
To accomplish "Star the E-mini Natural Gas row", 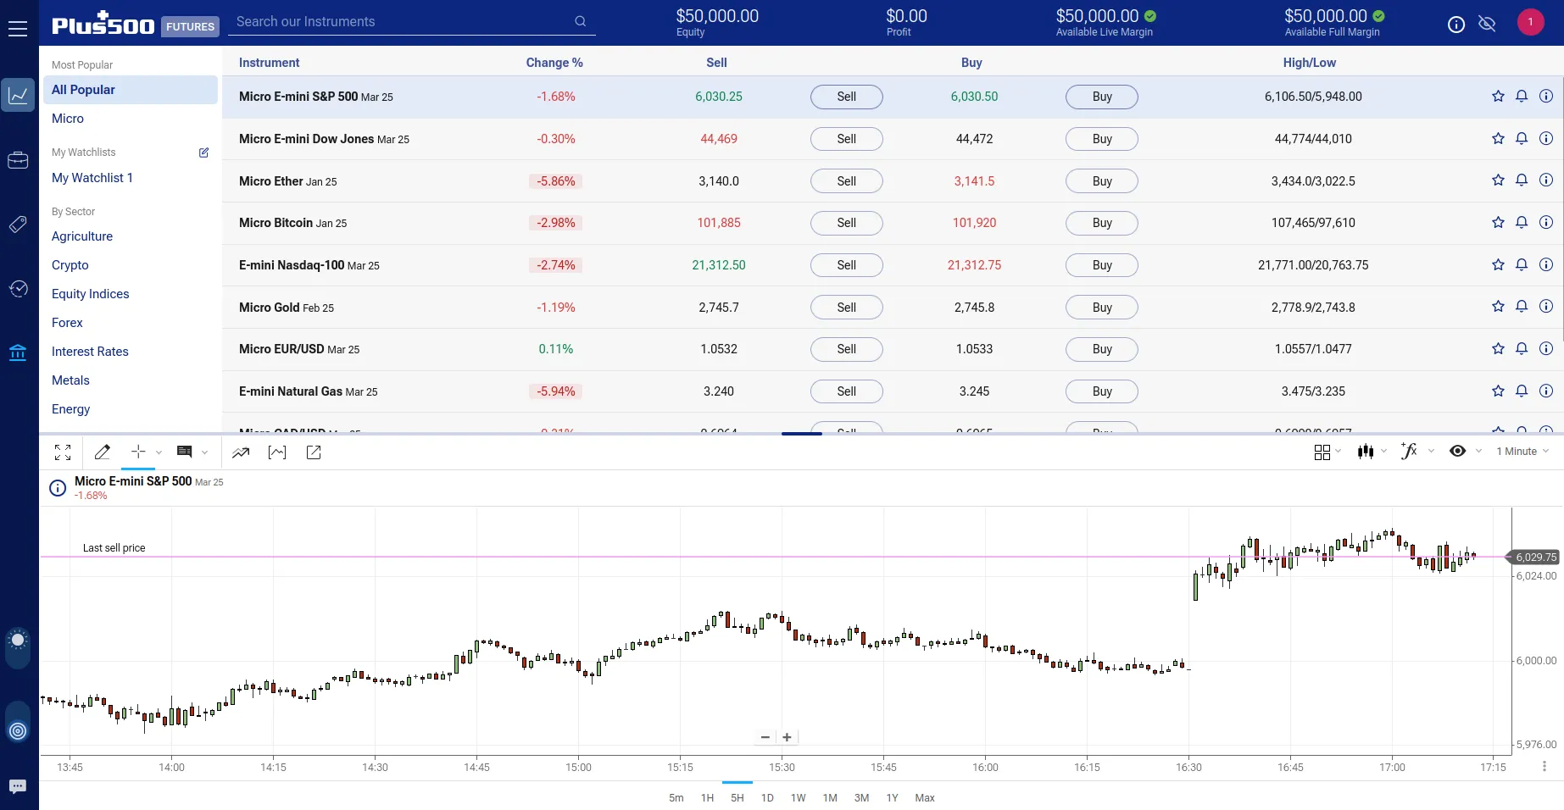I will pos(1498,391).
